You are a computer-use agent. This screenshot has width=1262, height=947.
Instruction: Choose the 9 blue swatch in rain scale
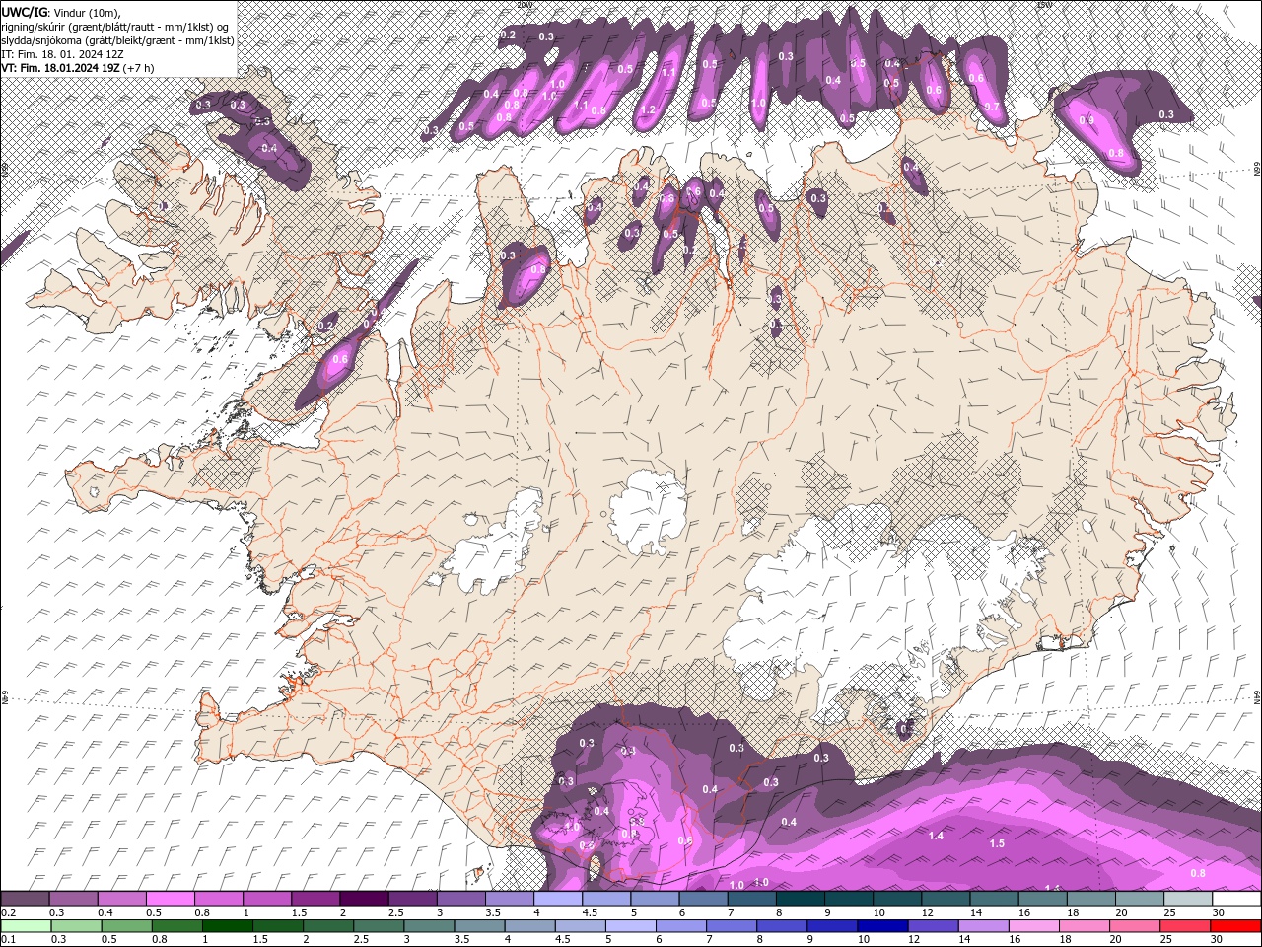(830, 925)
